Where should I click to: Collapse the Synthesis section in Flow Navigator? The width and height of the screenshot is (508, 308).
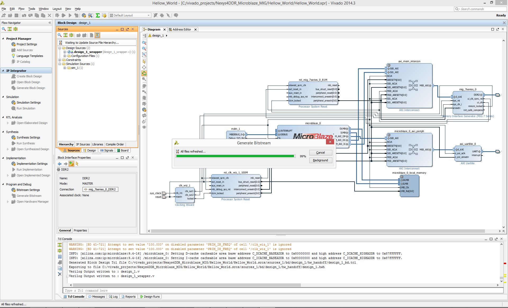(x=3, y=132)
